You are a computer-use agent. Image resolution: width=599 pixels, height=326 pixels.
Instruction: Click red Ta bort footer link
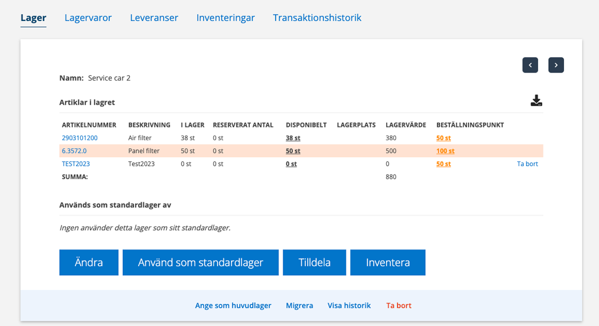(x=399, y=306)
